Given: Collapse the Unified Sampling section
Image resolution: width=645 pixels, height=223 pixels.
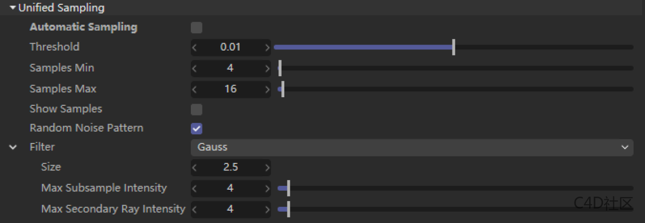Looking at the screenshot, I should (13, 8).
